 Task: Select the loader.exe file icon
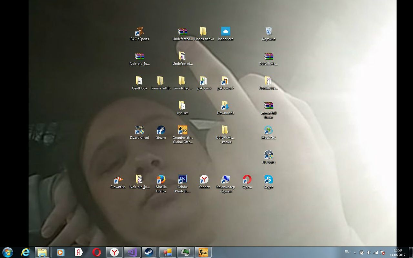point(226,32)
